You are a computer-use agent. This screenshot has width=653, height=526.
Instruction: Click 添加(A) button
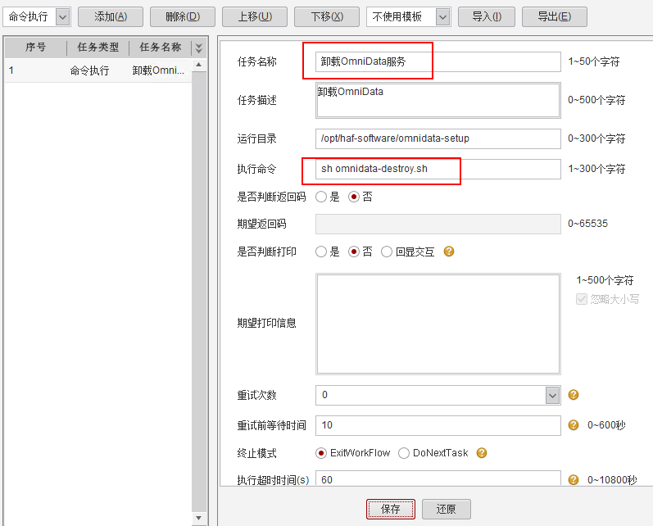(111, 16)
